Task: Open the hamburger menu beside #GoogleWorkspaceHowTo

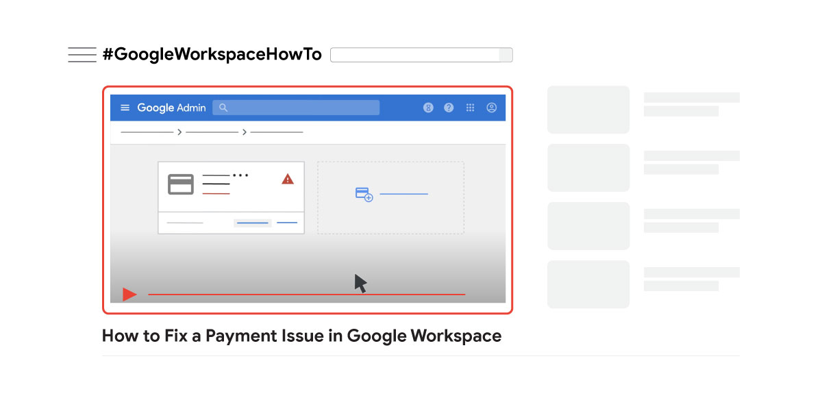Action: [x=82, y=55]
